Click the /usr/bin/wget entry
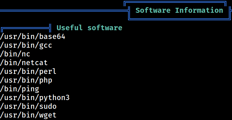Screen dimensions: 232x120 28,115
